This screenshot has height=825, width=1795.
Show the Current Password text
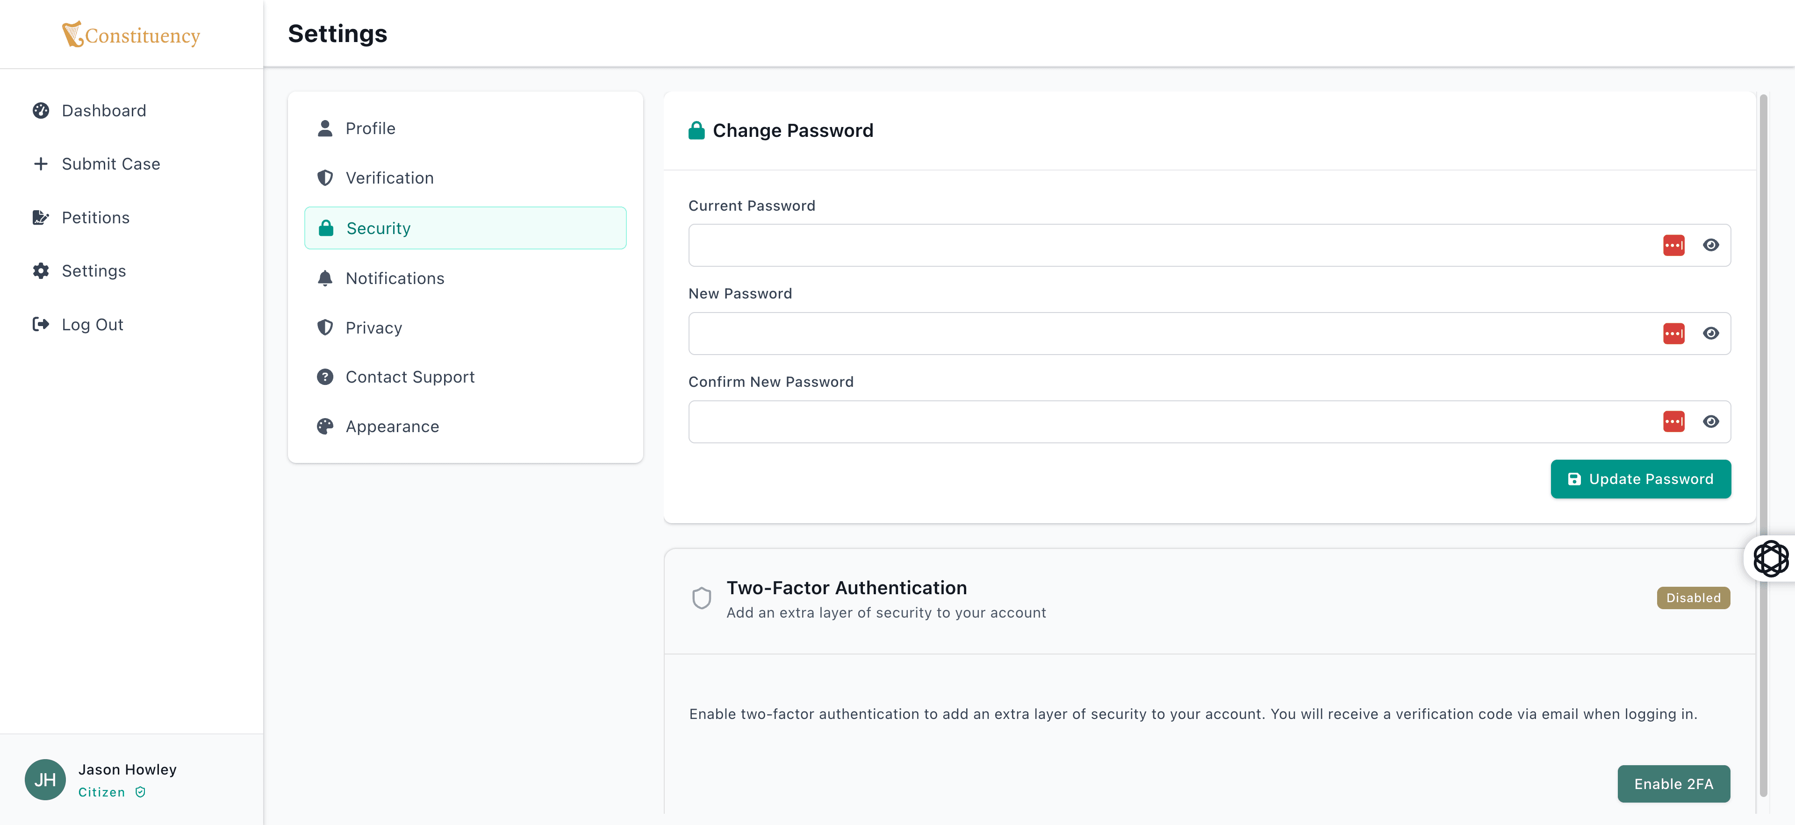1712,245
